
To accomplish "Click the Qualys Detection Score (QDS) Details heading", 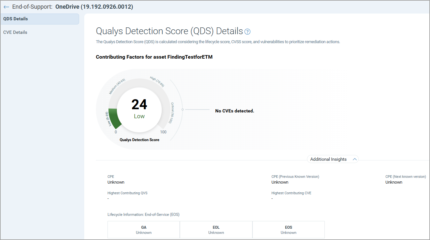I will tap(169, 31).
